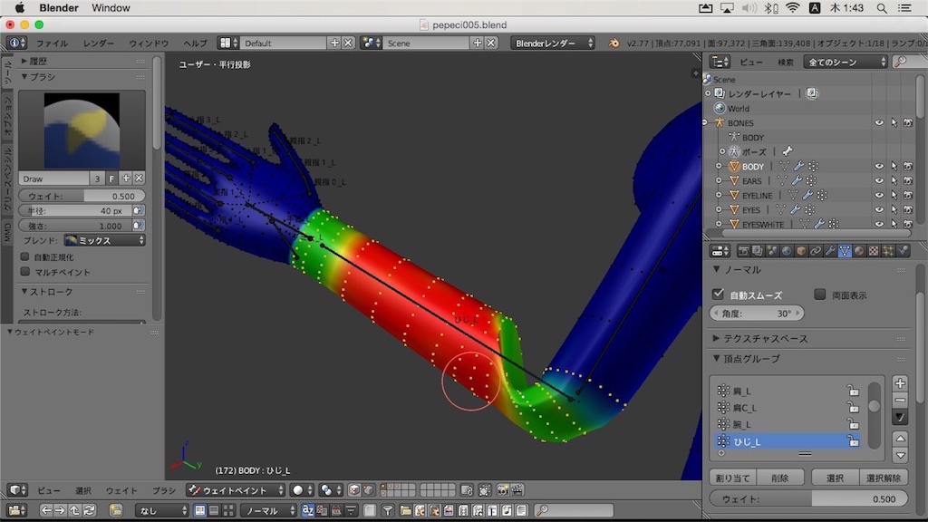The width and height of the screenshot is (928, 522).
Task: Move vertex group up with arrow button
Action: click(900, 439)
